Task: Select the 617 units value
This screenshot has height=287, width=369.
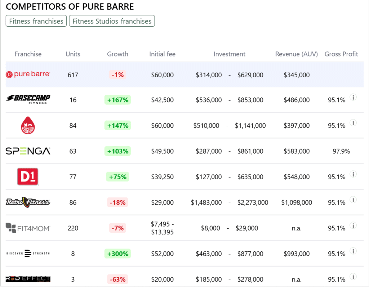Action: pyautogui.click(x=73, y=75)
